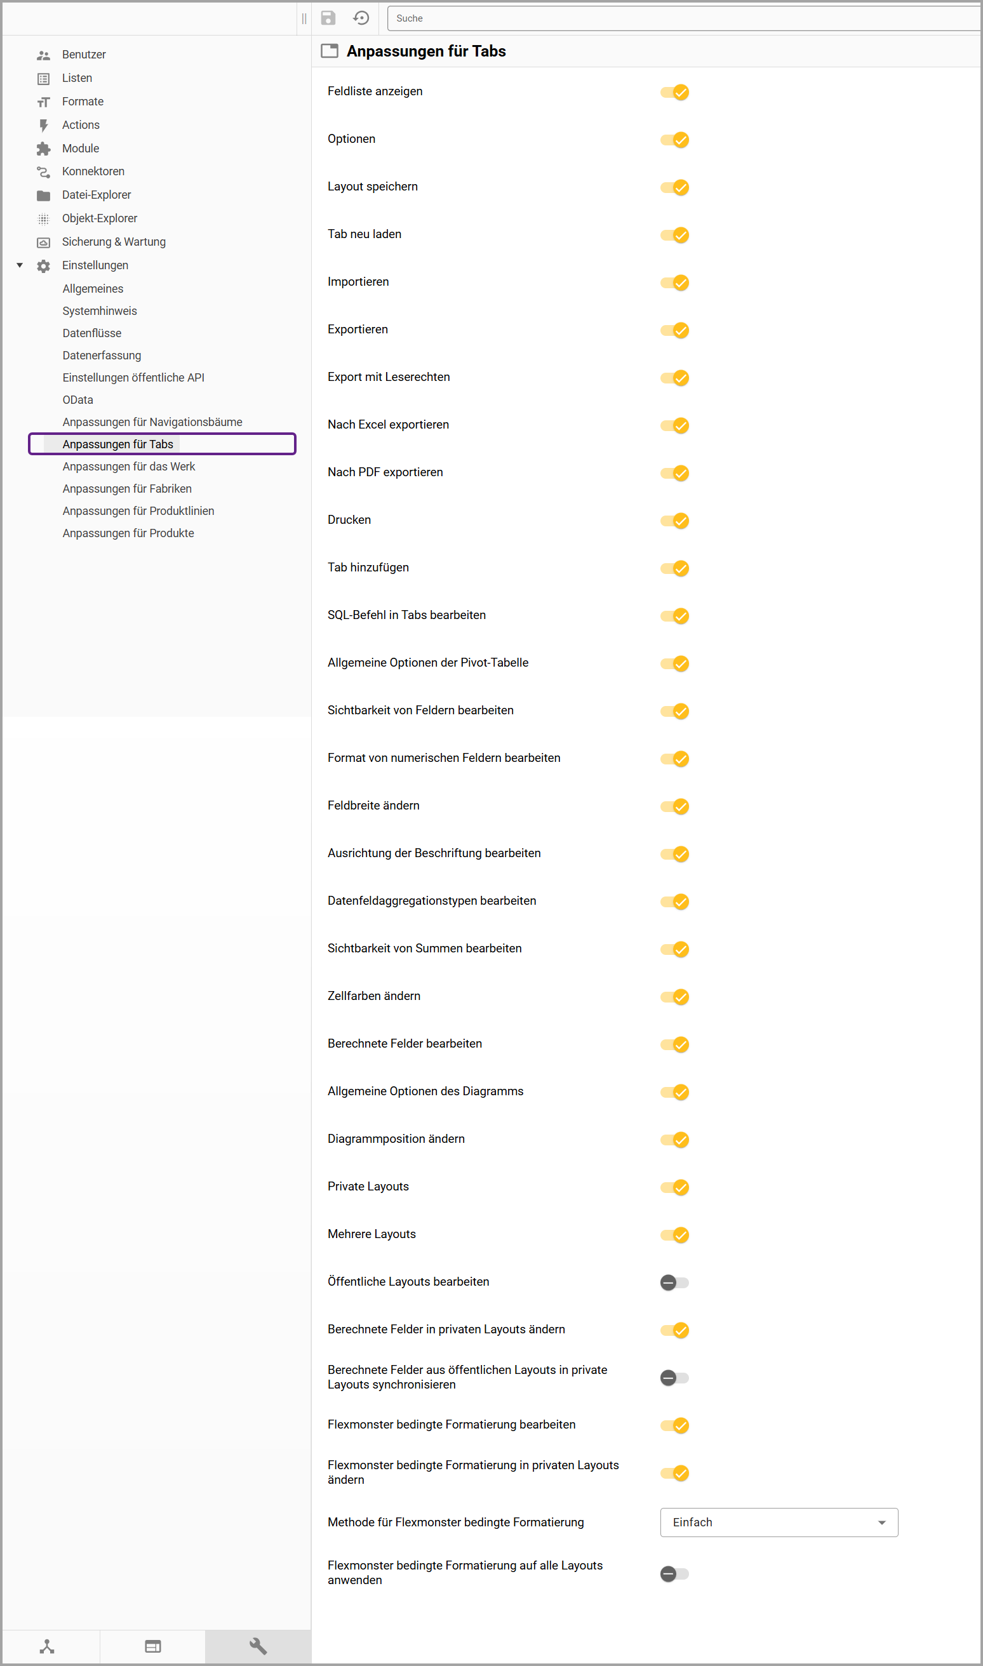The height and width of the screenshot is (1666, 983).
Task: Open the Methode für Flexmonster dropdown
Action: (x=779, y=1523)
